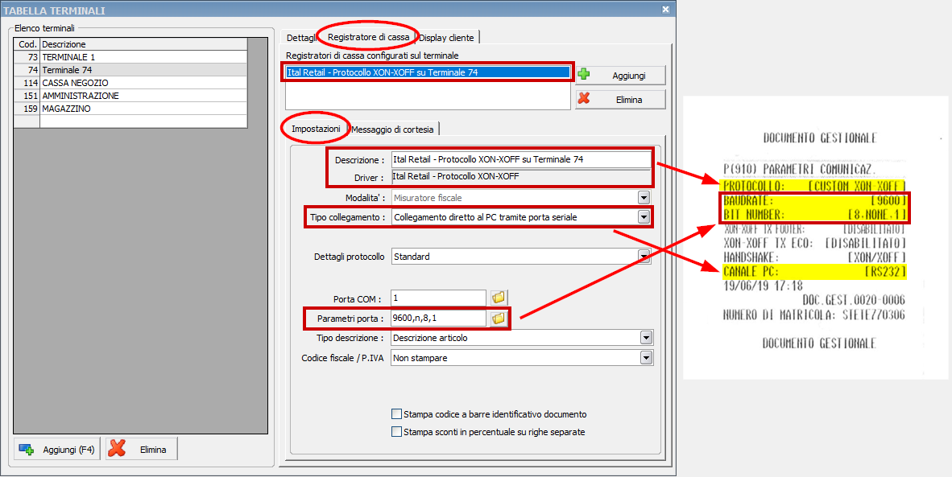Click the folder icon next to Parametri porta
The width and height of the screenshot is (952, 477).
[x=499, y=319]
